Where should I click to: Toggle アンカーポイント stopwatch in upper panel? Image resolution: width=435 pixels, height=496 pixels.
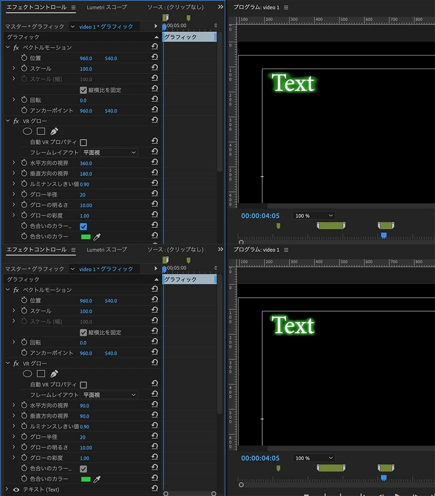[x=24, y=110]
